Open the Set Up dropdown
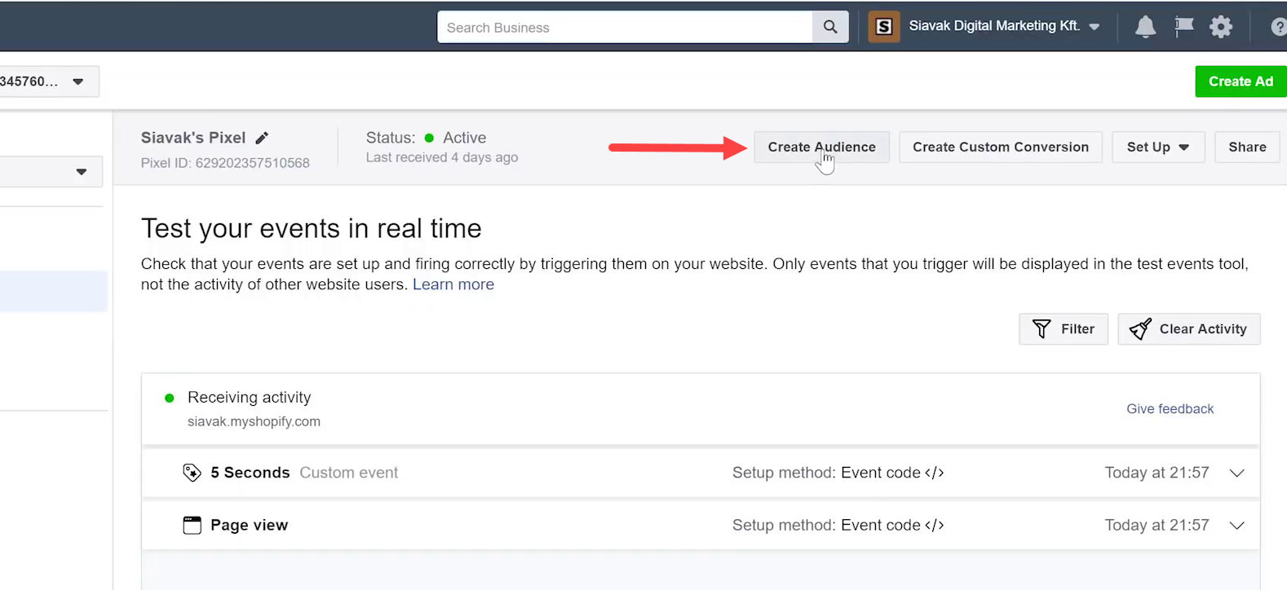Image resolution: width=1287 pixels, height=590 pixels. pyautogui.click(x=1158, y=147)
